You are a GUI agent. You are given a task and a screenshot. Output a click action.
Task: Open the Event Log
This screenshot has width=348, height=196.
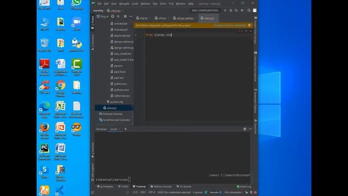[244, 186]
